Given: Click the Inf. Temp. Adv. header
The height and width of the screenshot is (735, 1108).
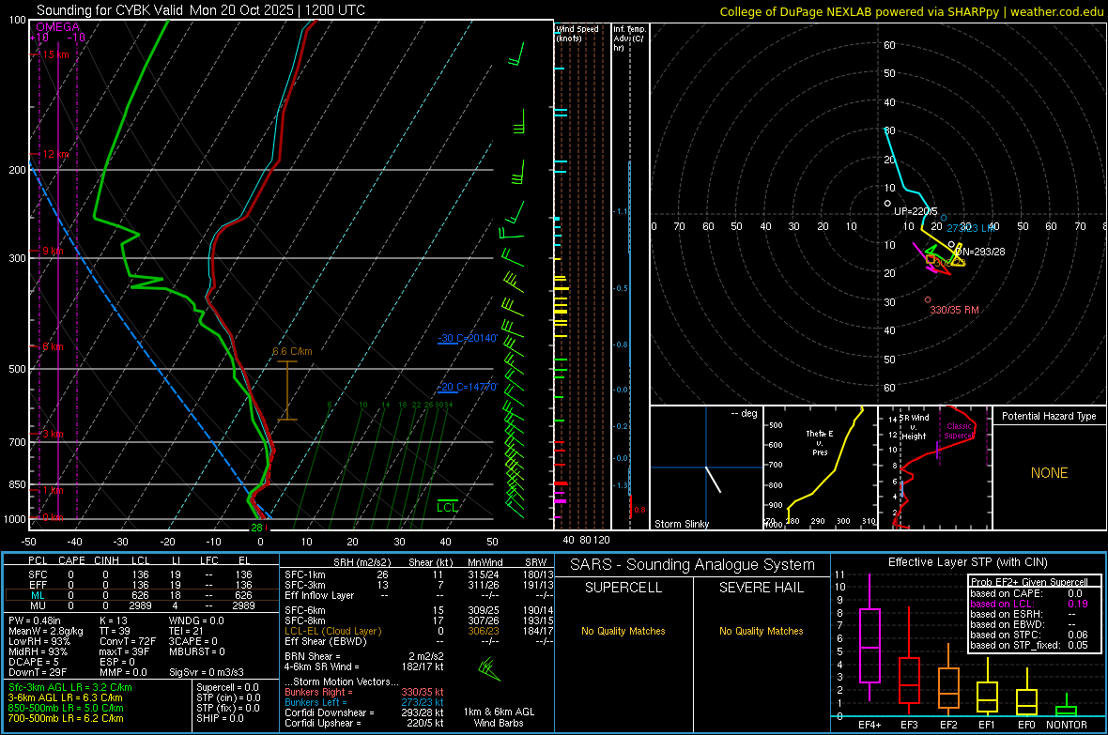Looking at the screenshot, I should (x=628, y=38).
